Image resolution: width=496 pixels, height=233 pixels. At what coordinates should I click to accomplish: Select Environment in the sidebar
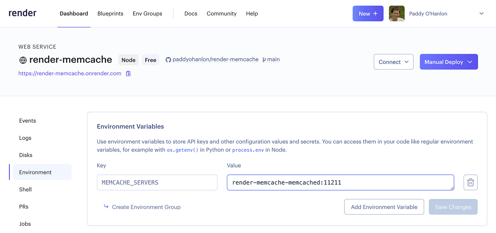point(42,172)
